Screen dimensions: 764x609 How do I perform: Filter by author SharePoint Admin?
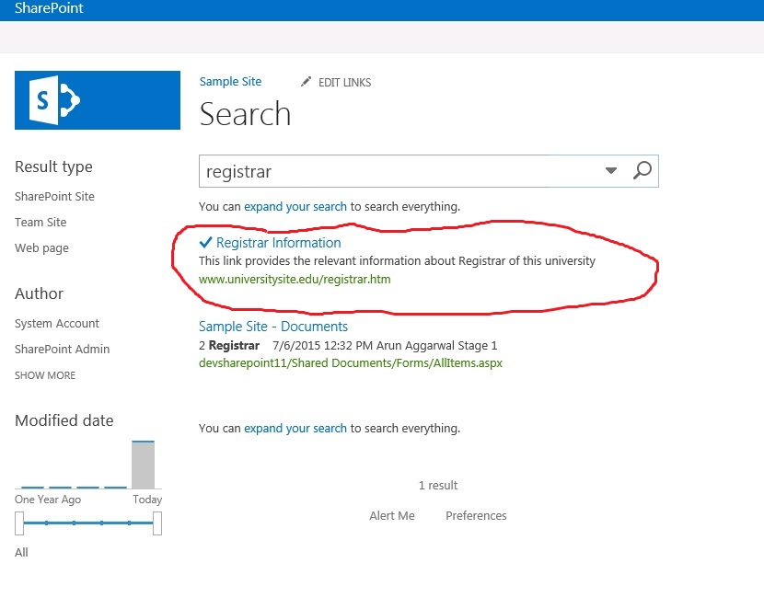point(62,350)
